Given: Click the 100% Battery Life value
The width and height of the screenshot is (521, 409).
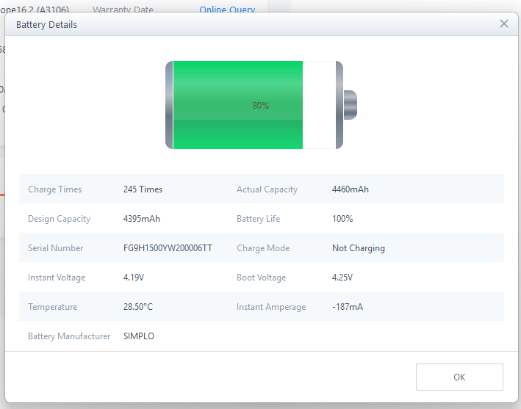Looking at the screenshot, I should [x=342, y=219].
